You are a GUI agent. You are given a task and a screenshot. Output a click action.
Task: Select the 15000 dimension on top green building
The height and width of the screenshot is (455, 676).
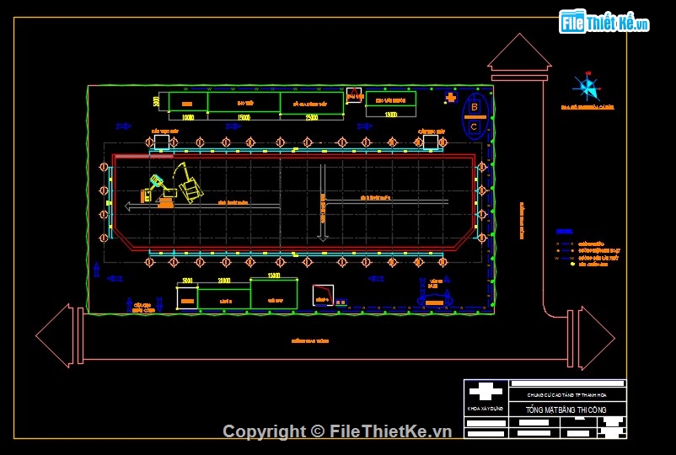pos(244,118)
